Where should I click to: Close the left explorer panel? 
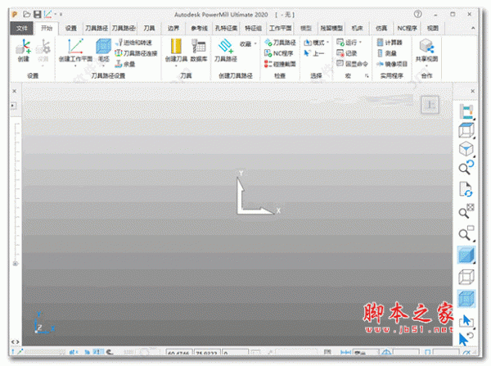click(15, 91)
